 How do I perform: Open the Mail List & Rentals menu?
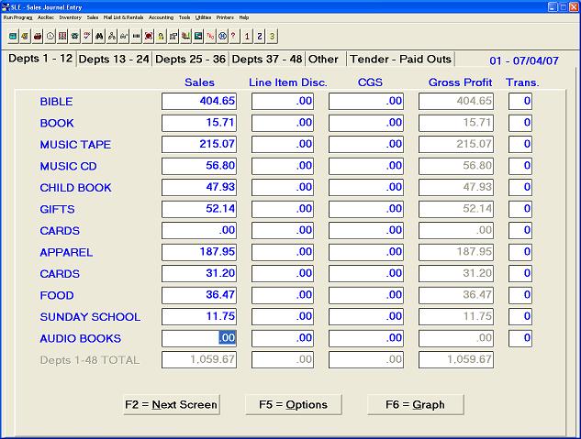pos(123,17)
